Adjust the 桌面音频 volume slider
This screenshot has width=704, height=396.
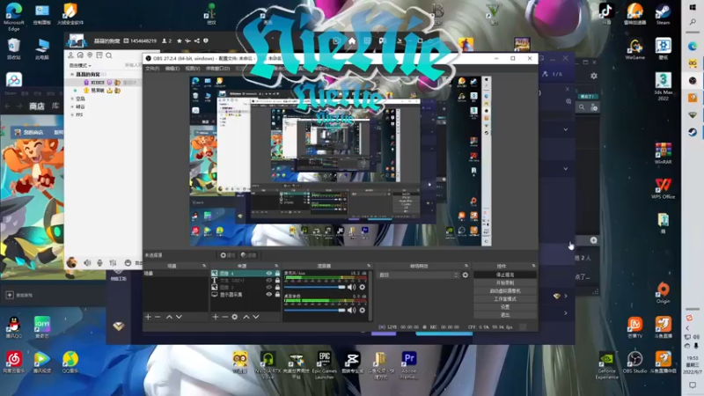[314, 310]
